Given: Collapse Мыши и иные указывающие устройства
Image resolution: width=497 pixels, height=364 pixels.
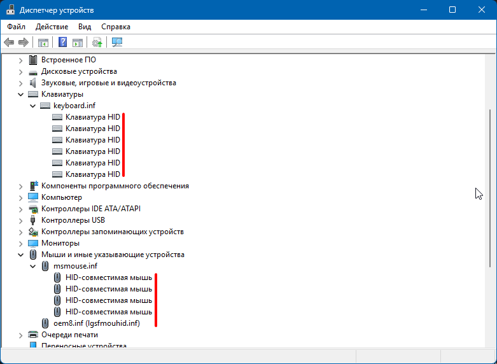Looking at the screenshot, I should pyautogui.click(x=20, y=255).
